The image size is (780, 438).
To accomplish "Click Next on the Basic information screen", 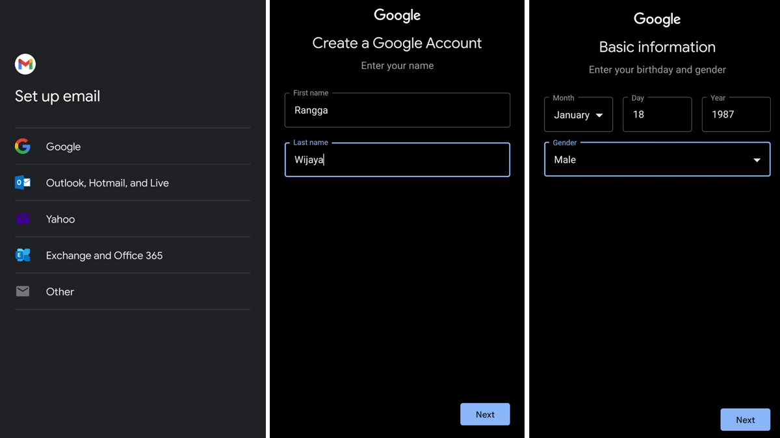I will coord(745,419).
